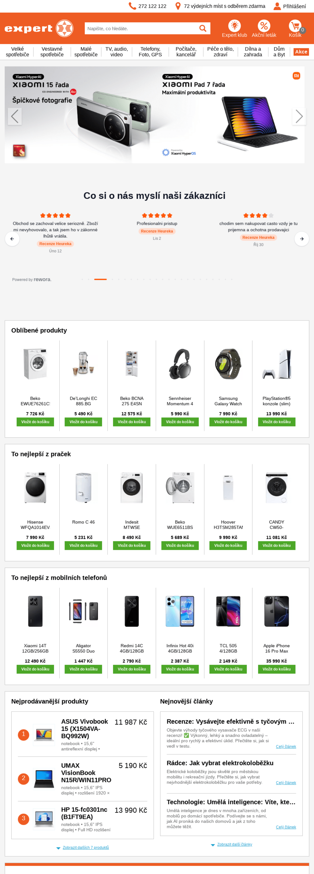Open the Akční leták percent icon
Image resolution: width=314 pixels, height=874 pixels.
click(264, 26)
